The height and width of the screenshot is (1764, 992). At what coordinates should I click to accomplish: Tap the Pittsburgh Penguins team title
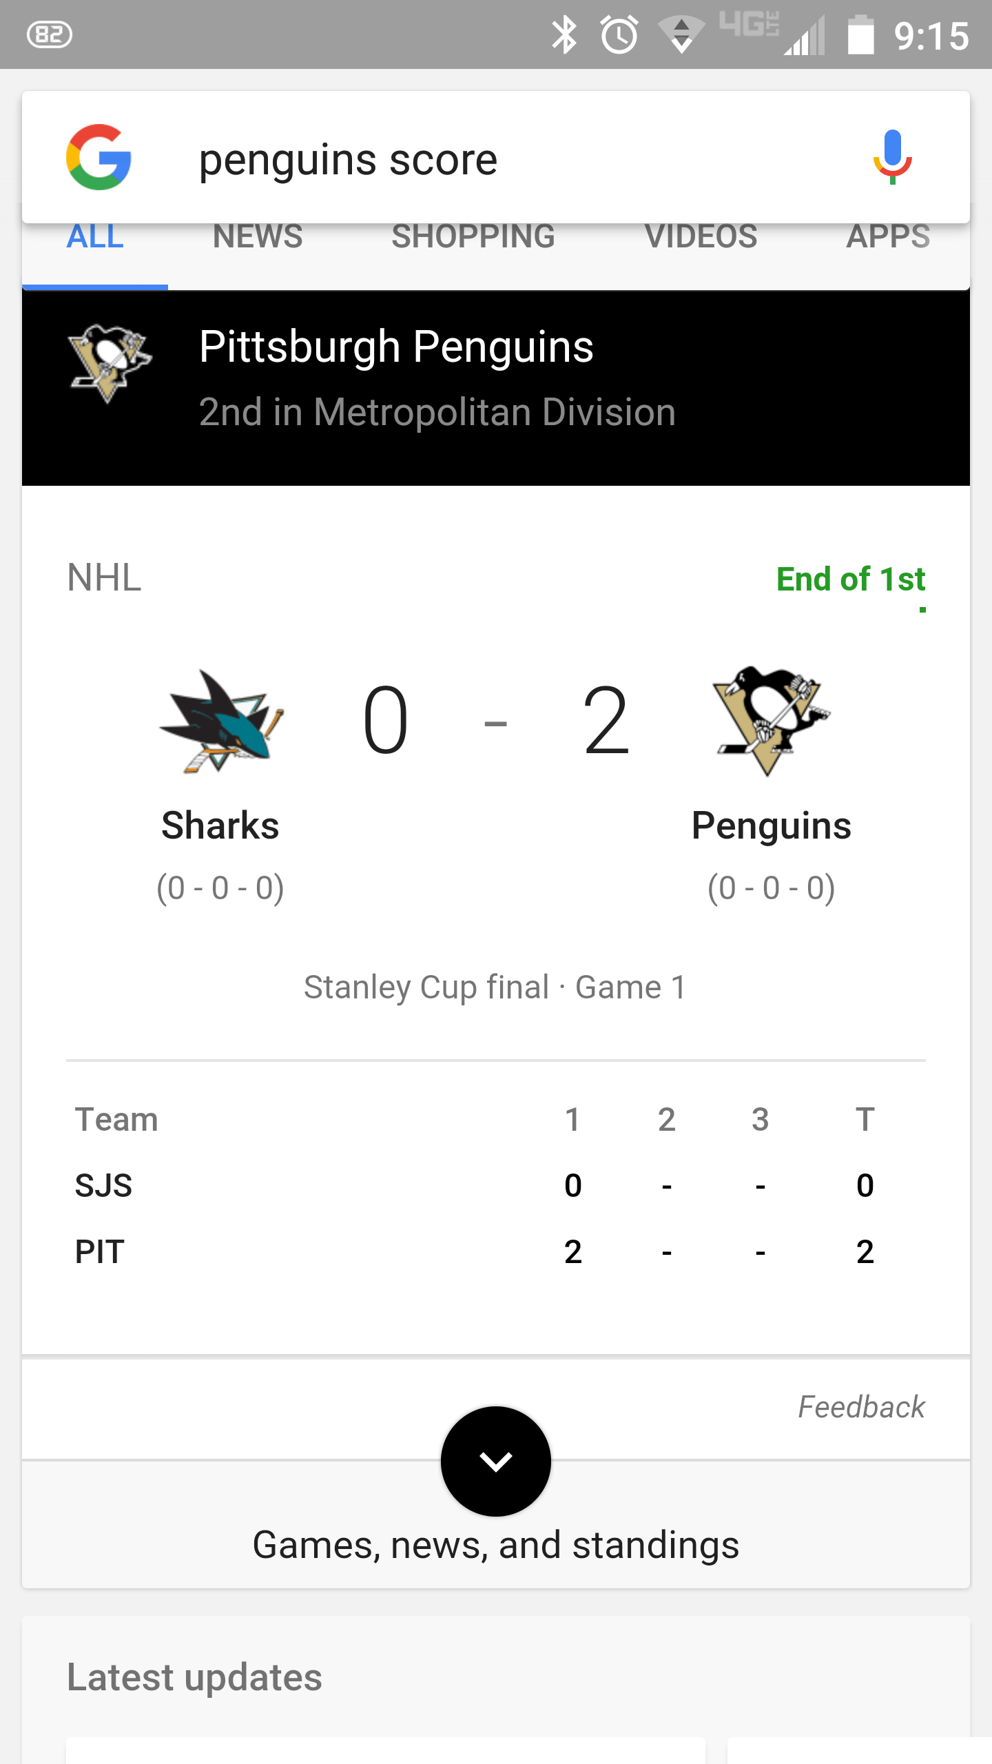[x=396, y=346]
